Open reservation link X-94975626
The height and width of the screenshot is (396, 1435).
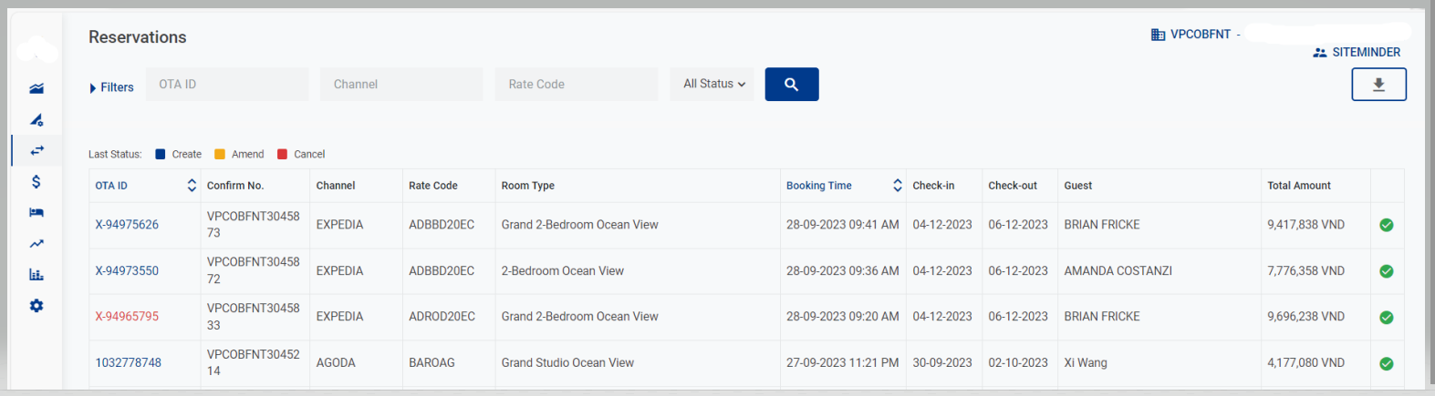(x=127, y=225)
